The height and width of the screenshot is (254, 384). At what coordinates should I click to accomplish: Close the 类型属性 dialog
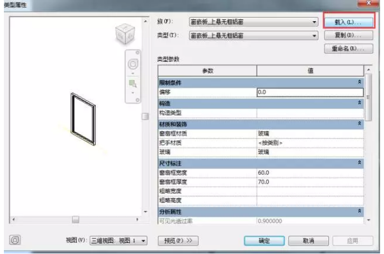tap(369, 3)
